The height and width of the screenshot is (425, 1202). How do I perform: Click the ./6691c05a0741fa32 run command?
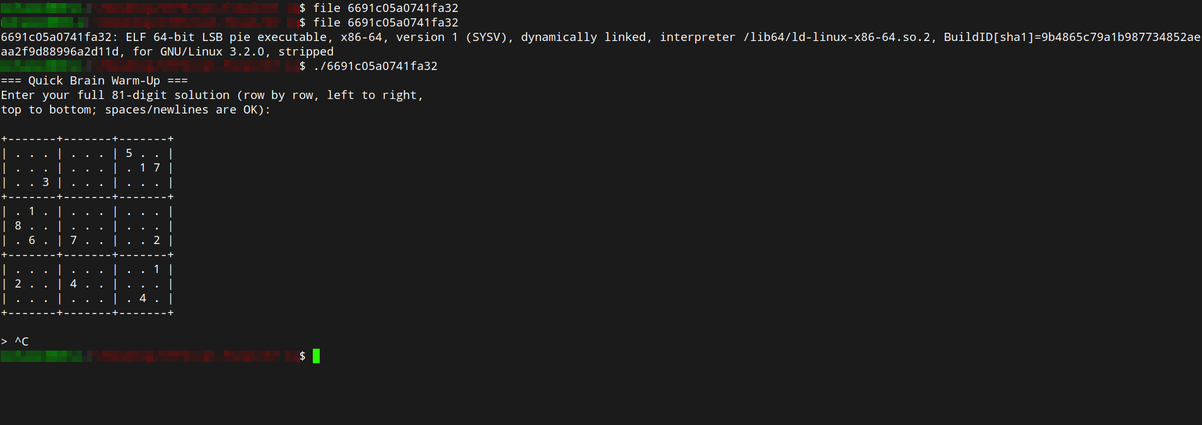coord(375,66)
